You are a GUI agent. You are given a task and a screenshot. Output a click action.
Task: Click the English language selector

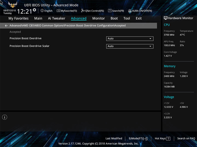click(x=48, y=11)
